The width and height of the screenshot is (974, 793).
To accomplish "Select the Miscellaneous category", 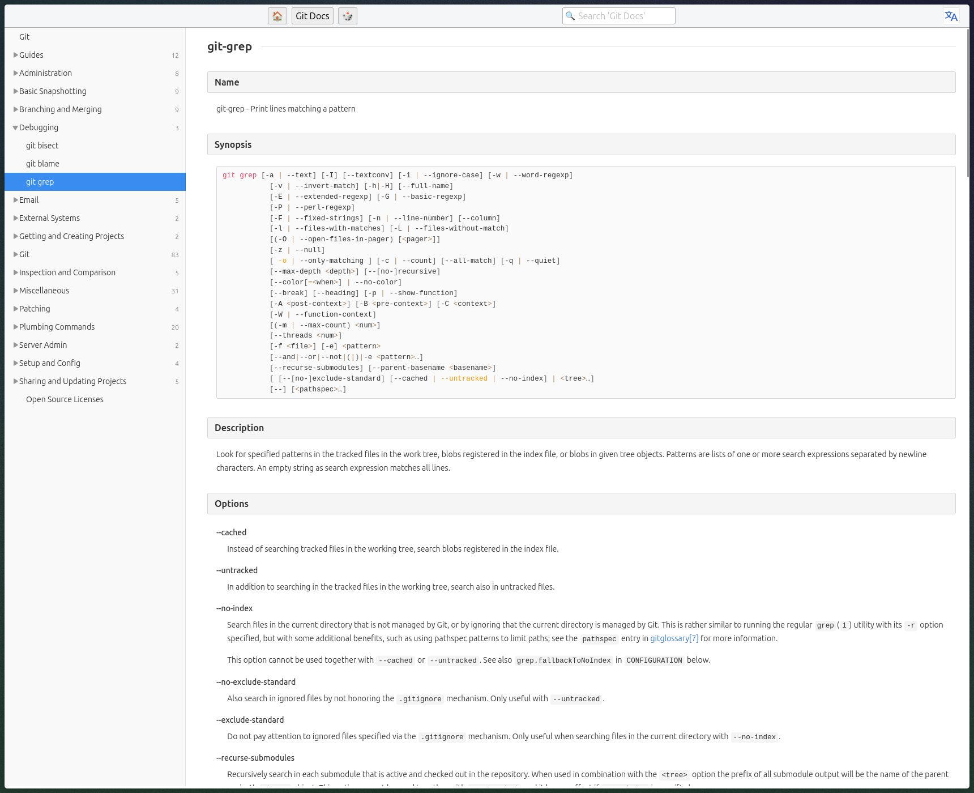I will [x=95, y=291].
